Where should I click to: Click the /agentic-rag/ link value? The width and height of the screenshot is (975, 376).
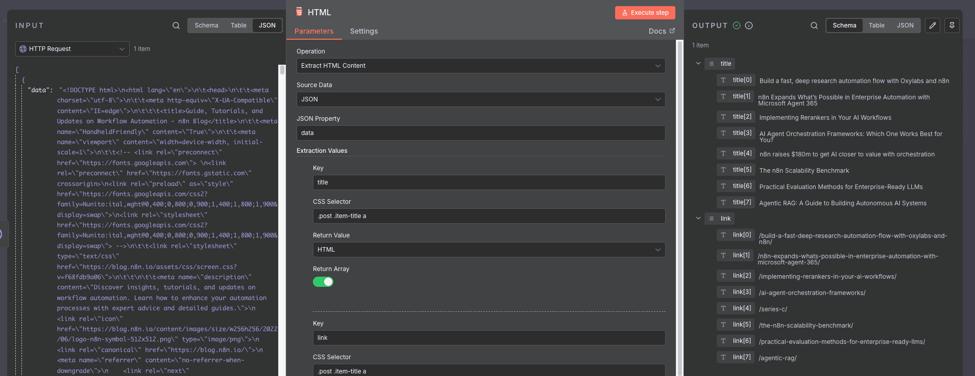[777, 358]
